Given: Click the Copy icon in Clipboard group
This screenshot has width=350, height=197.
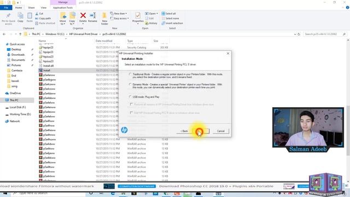Looking at the screenshot, I should pos(20,16).
